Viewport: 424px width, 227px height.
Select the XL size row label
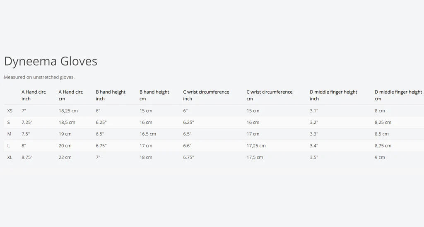pyautogui.click(x=10, y=157)
